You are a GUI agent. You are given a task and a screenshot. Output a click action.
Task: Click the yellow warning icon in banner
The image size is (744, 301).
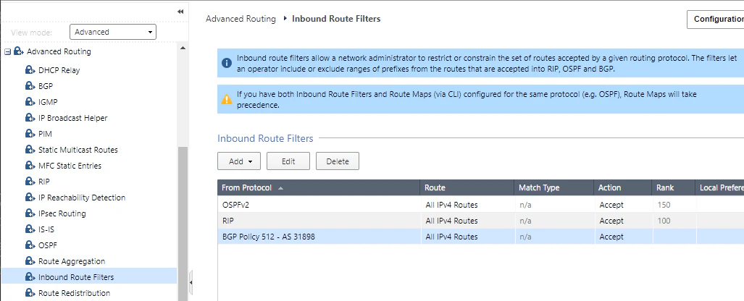tap(227, 99)
